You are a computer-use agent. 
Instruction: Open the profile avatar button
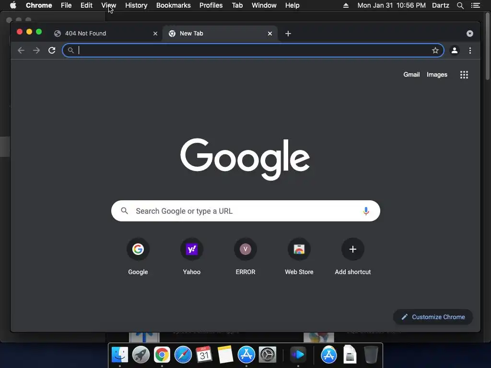455,50
